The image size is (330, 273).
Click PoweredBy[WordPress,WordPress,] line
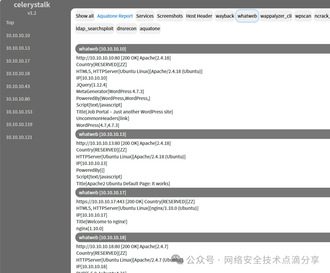[x=113, y=98]
